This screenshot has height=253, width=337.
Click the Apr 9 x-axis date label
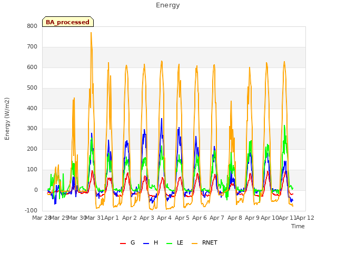(252, 218)
